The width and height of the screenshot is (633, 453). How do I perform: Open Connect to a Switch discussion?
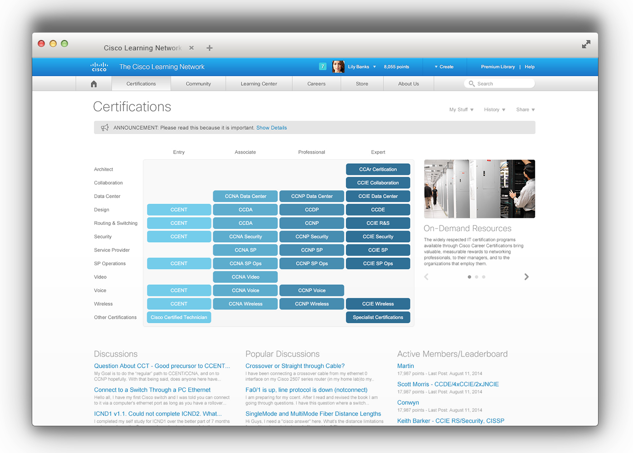152,390
